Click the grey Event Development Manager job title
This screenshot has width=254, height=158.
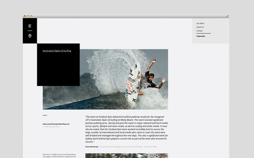[x=128, y=147]
